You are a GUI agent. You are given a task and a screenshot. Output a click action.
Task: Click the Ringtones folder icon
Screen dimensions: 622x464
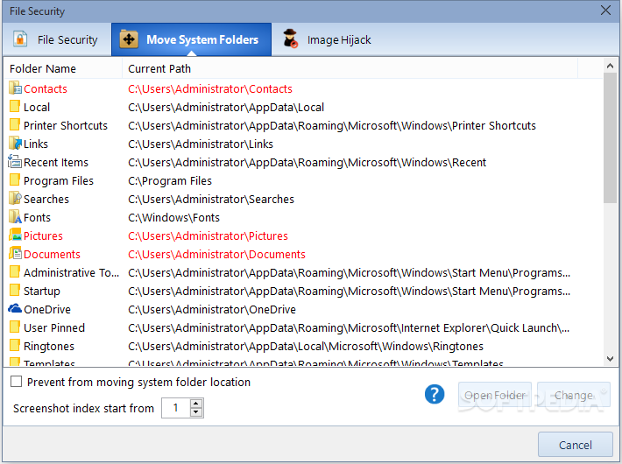click(x=15, y=345)
